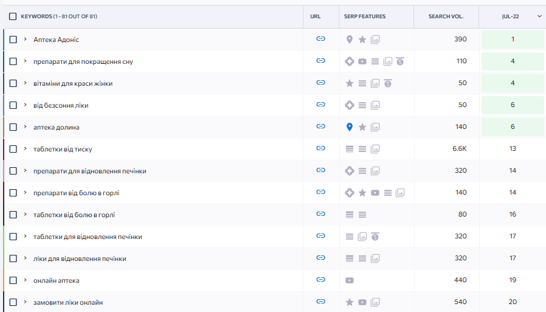Screen dimensions: 546x312
Task: Open URL link icon for Аптека Адоніс
Action: click(320, 39)
